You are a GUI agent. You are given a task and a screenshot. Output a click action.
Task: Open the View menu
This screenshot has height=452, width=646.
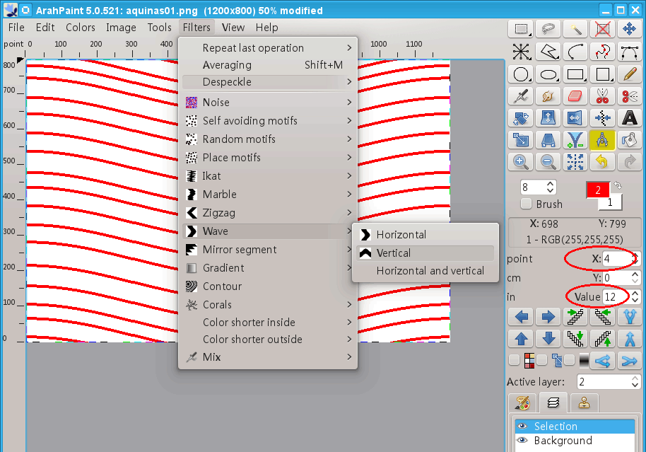pyautogui.click(x=233, y=28)
